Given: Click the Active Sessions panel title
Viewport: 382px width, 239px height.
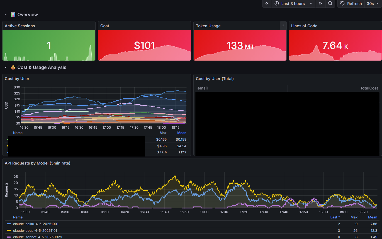Looking at the screenshot, I should point(20,26).
